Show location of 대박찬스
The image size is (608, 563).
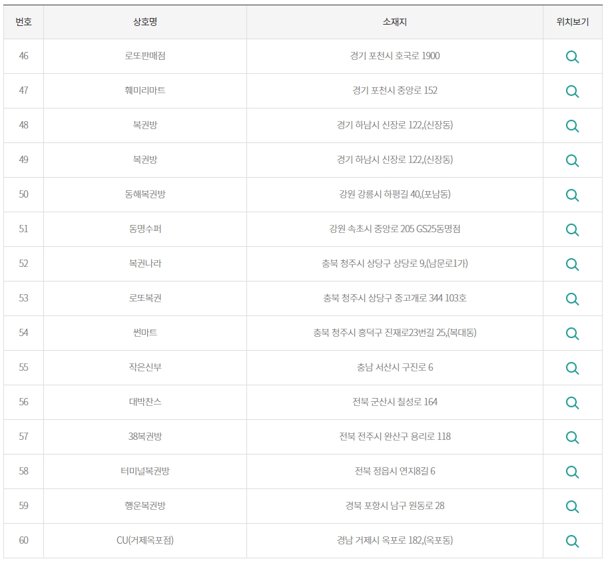[572, 403]
